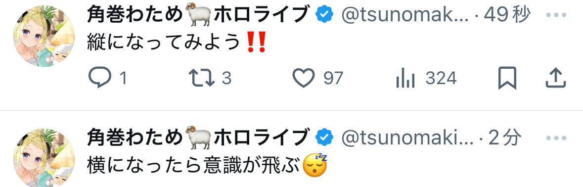
Task: Share the 縦になってみよう tweet
Action: point(555,78)
